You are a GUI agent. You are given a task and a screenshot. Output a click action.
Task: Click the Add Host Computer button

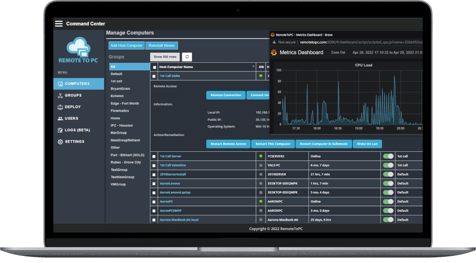point(127,46)
